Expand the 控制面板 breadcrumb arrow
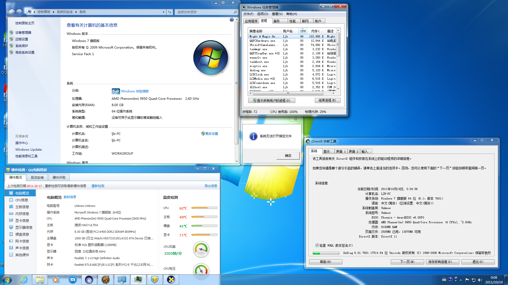 click(x=53, y=12)
